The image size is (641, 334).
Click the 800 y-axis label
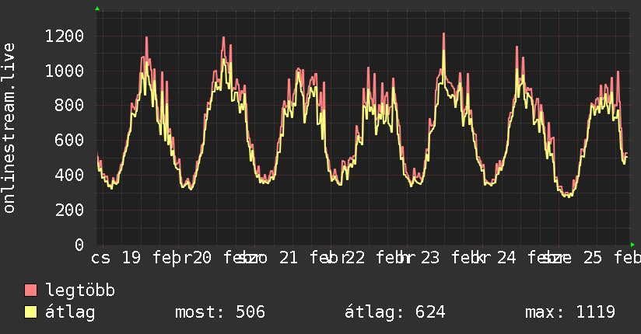coord(69,106)
